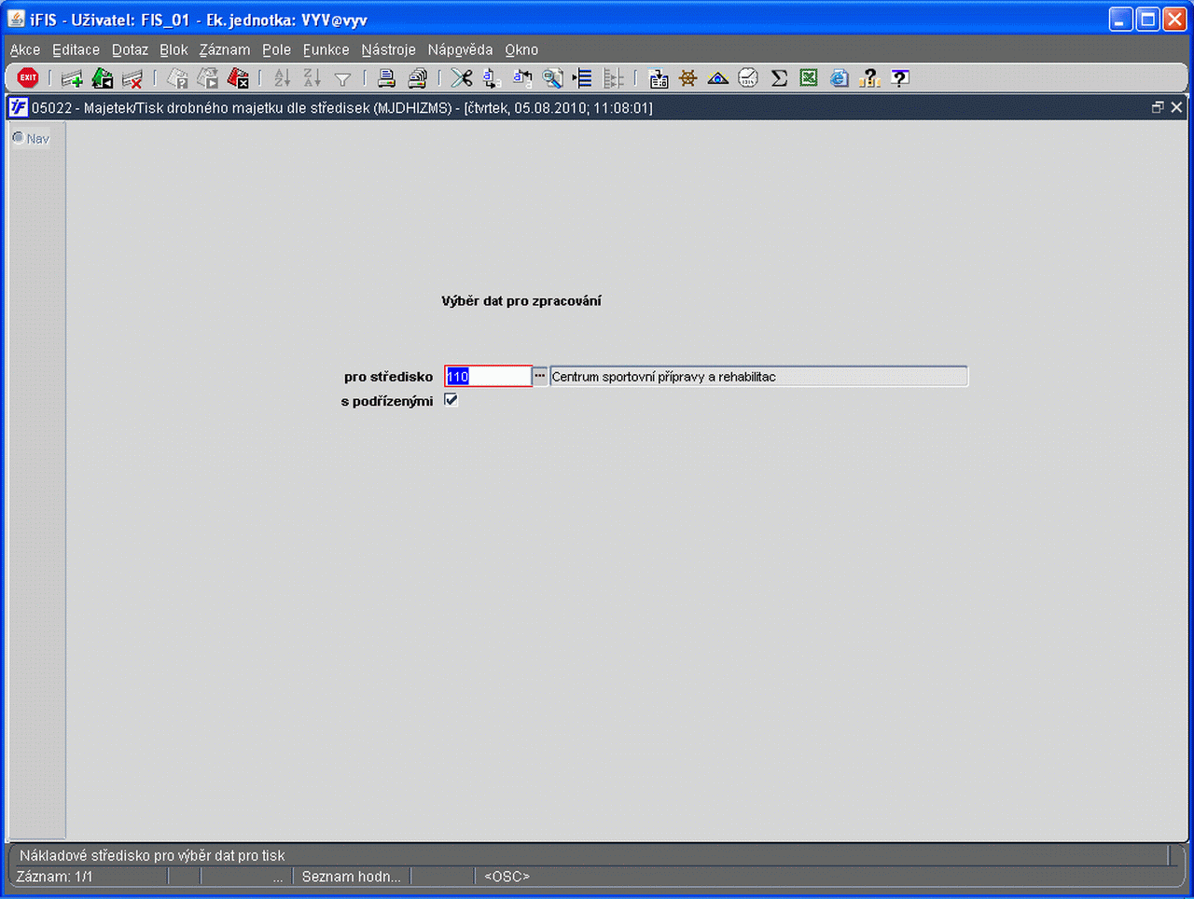1194x899 pixels.
Task: Close the inner 05022 form window
Action: (x=1176, y=107)
